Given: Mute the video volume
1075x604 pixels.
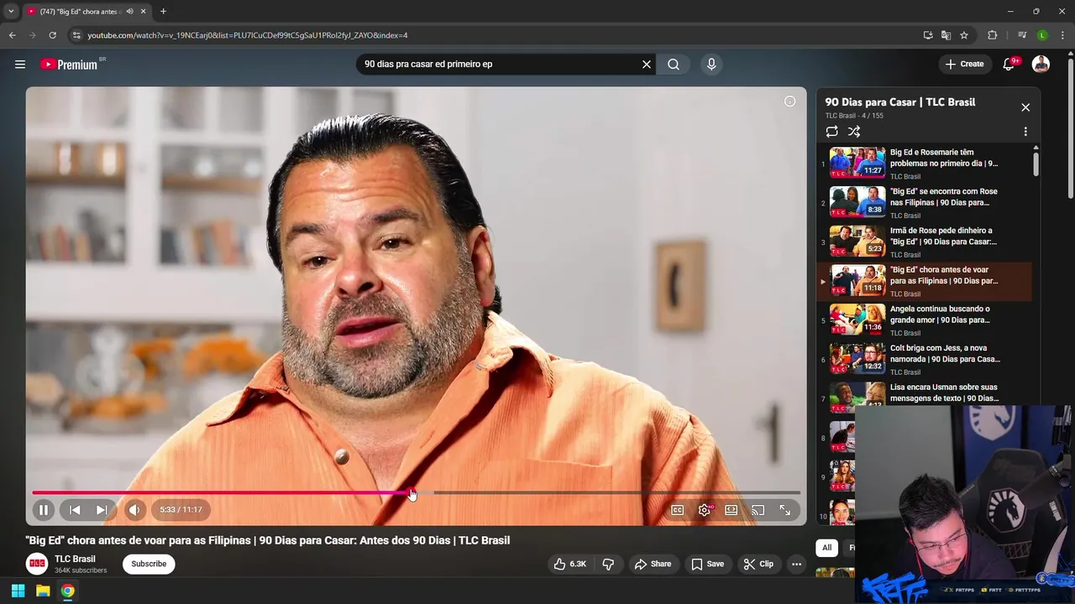Looking at the screenshot, I should tap(134, 509).
